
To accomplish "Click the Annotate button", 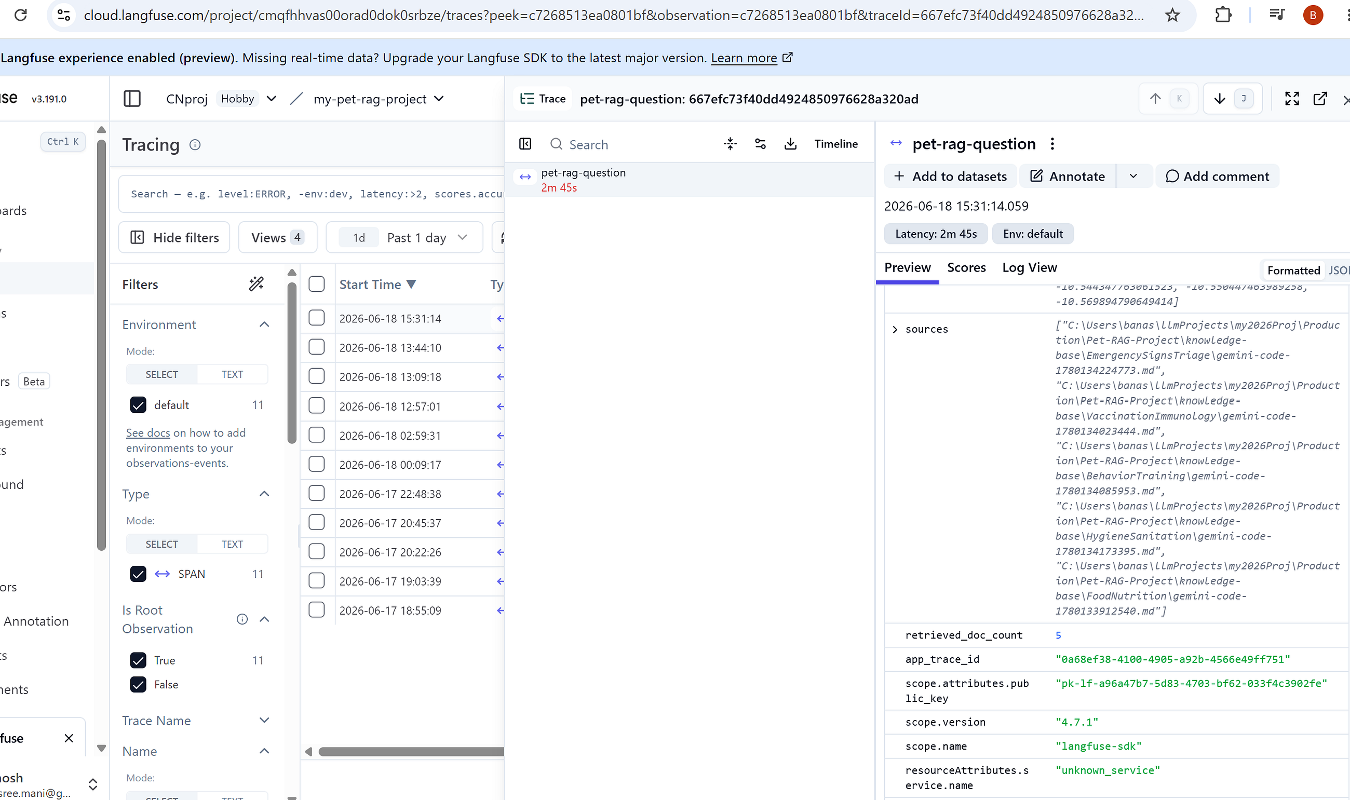I will pos(1068,177).
